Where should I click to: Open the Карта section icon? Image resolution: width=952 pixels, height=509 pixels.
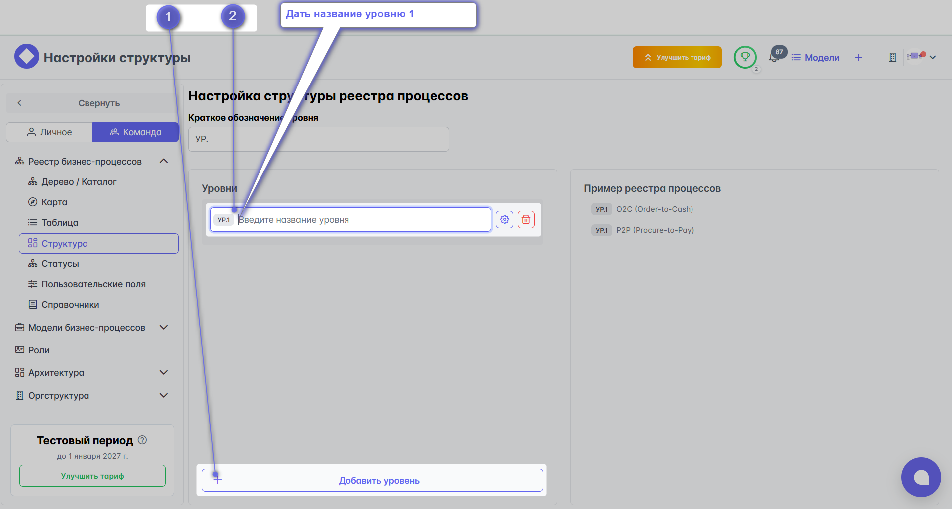tap(33, 202)
